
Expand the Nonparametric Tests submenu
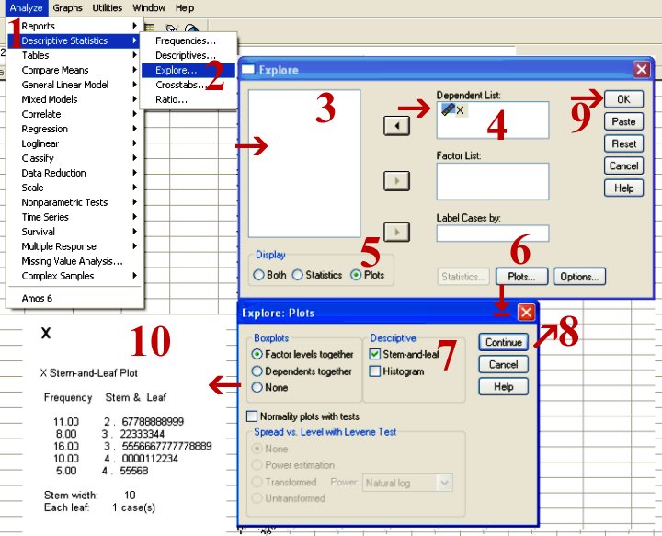pyautogui.click(x=74, y=202)
